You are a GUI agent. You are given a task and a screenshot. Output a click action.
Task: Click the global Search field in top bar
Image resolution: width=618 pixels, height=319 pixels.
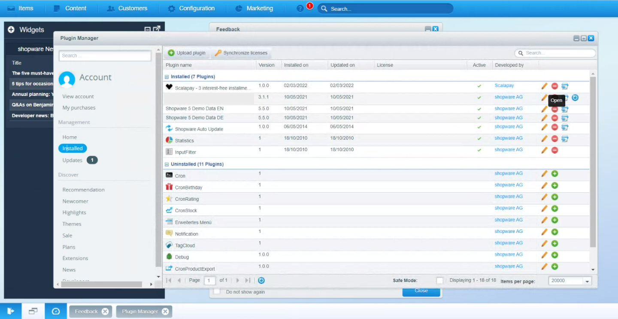click(x=385, y=9)
